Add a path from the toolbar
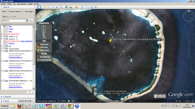The height and width of the screenshot is (109, 195). (53, 7)
